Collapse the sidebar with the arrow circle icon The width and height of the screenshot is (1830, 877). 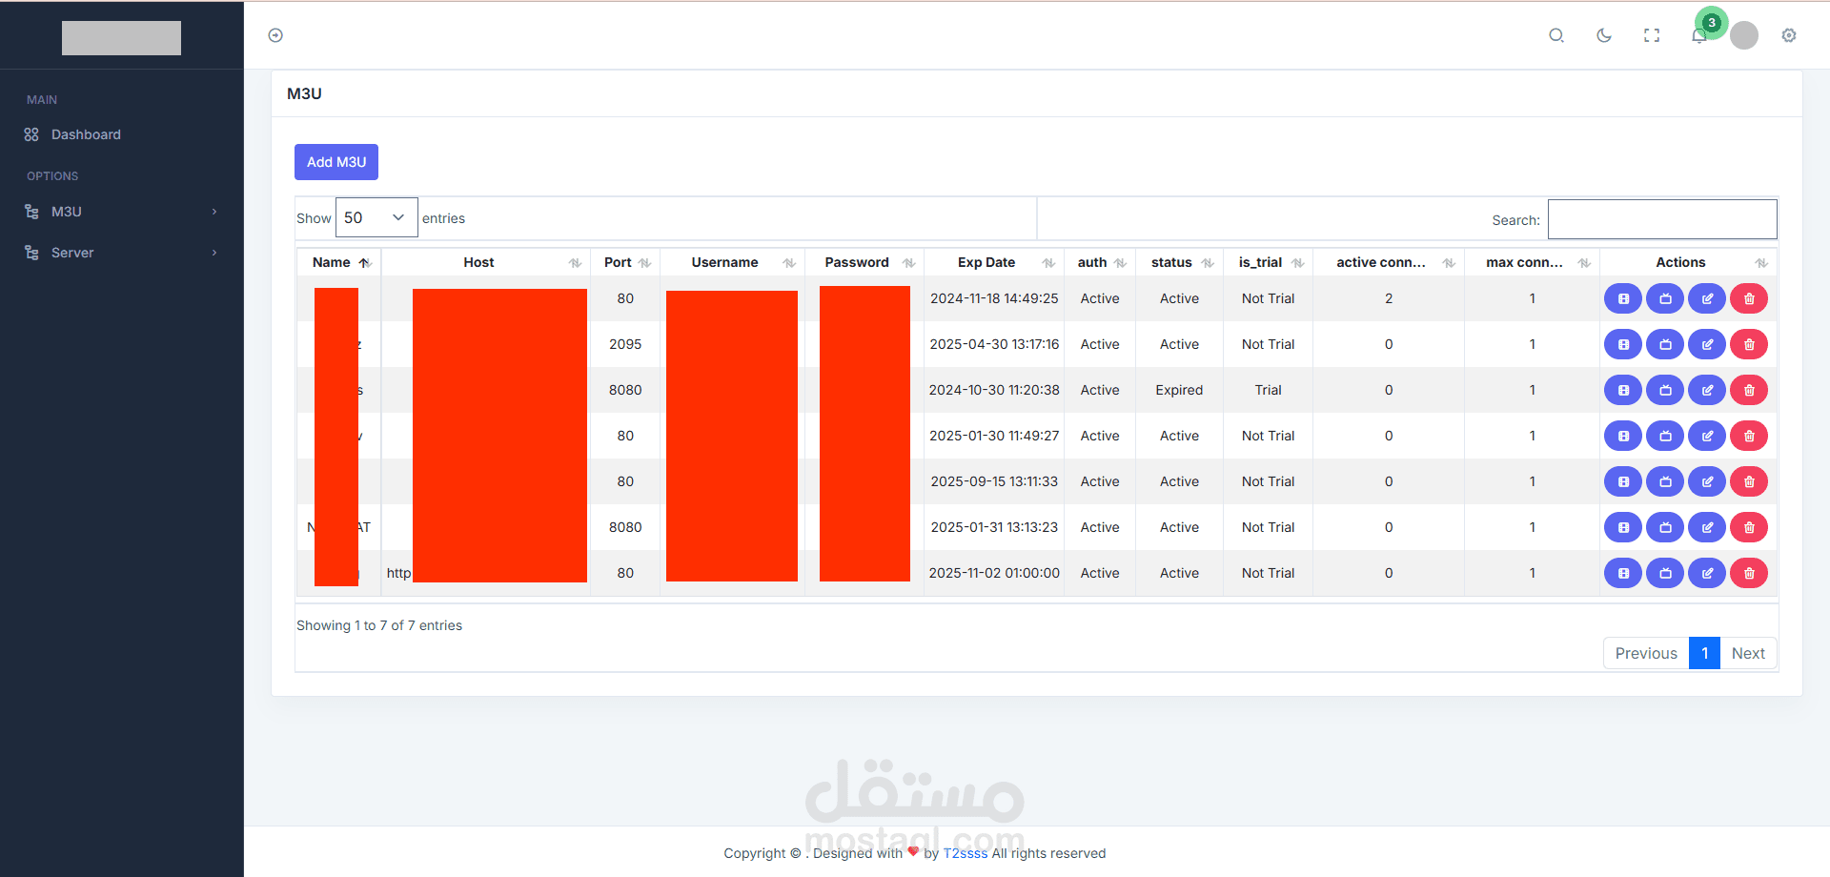[x=275, y=35]
